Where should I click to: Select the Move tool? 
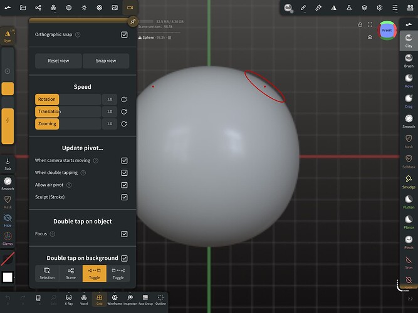[x=409, y=81]
